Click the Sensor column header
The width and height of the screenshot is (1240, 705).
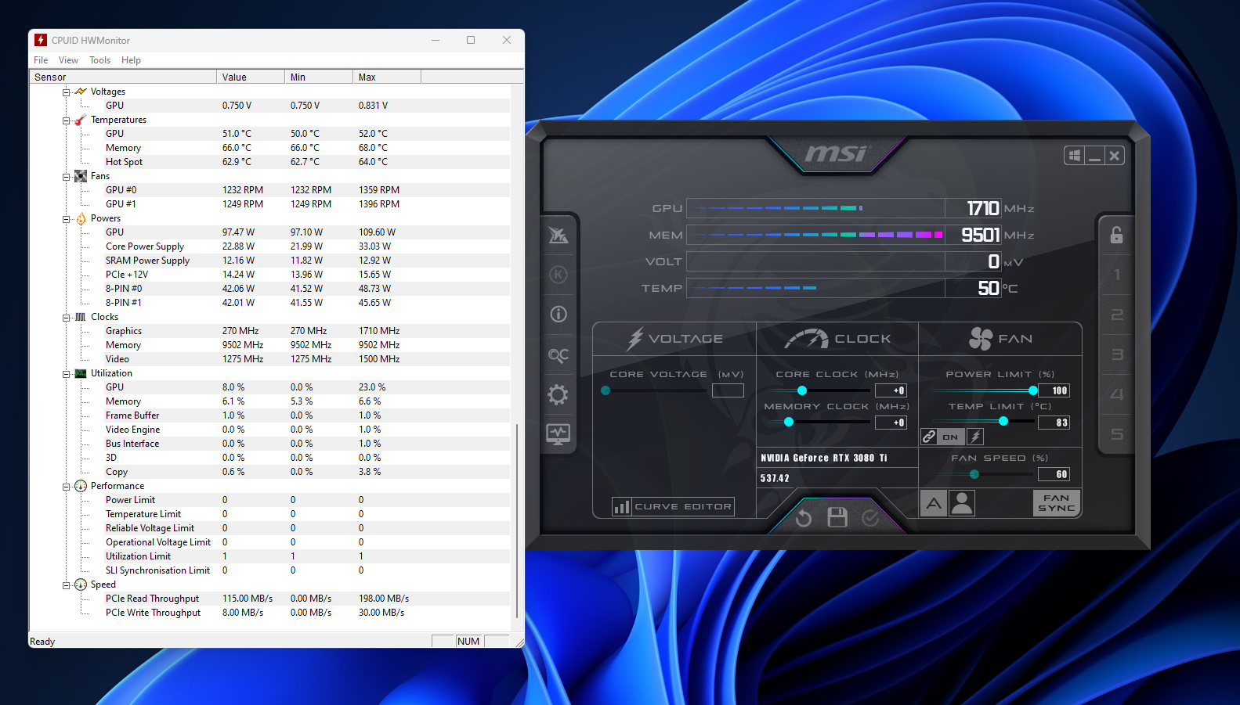[x=123, y=77]
